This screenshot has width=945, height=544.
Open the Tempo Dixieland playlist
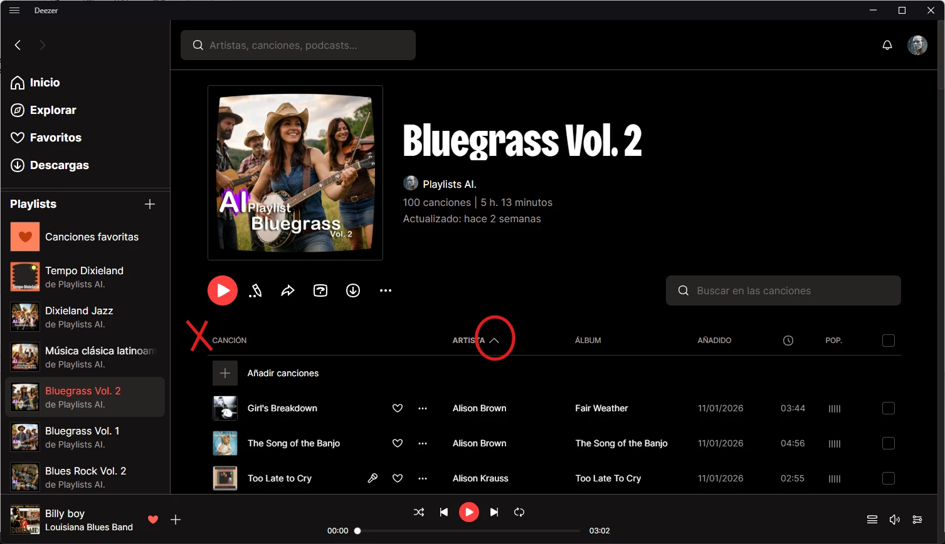click(x=85, y=277)
